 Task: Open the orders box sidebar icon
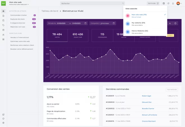(3, 30)
